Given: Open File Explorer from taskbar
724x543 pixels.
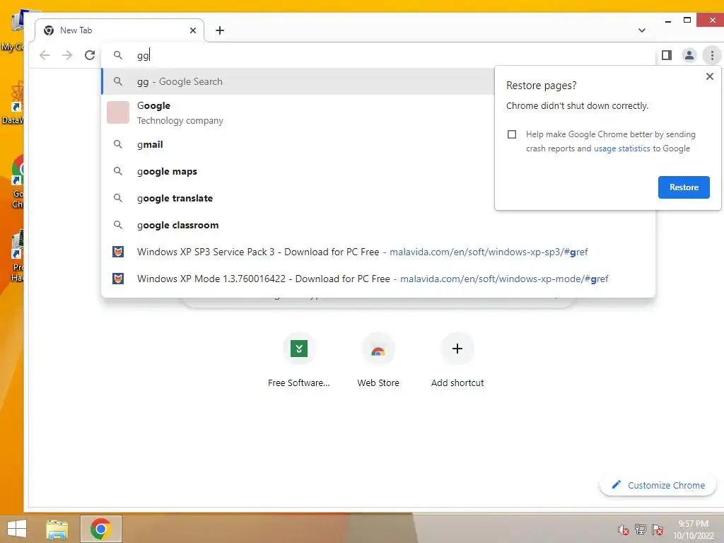Looking at the screenshot, I should pyautogui.click(x=57, y=529).
